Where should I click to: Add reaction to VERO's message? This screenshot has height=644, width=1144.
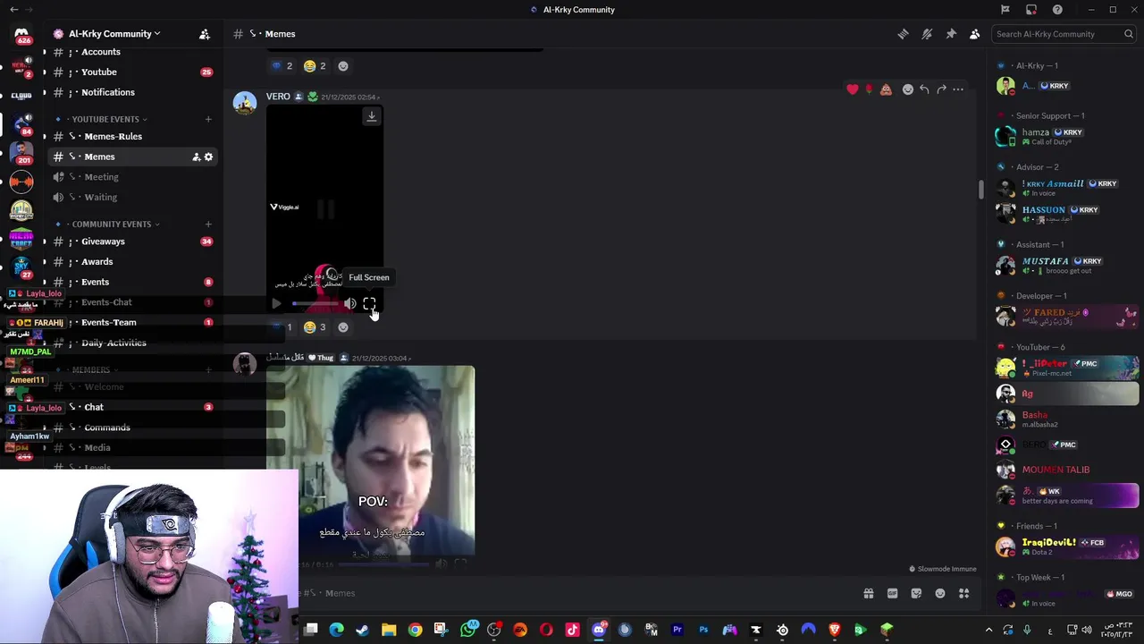(x=342, y=327)
